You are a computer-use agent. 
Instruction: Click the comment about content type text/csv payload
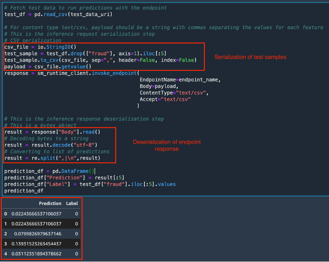click(x=164, y=27)
